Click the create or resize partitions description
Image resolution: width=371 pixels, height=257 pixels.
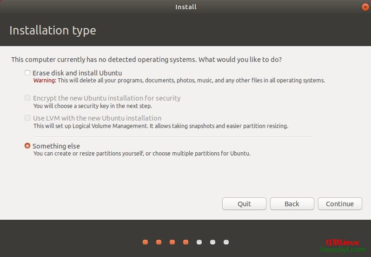point(142,154)
